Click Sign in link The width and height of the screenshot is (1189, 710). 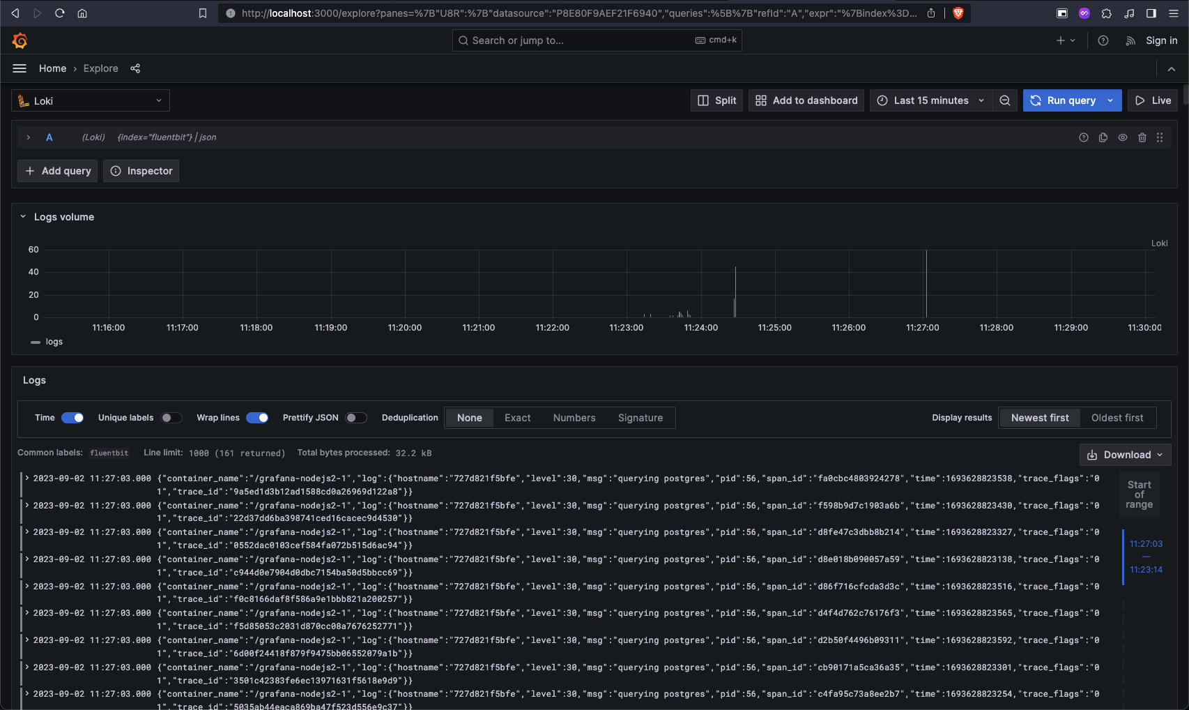coord(1161,40)
